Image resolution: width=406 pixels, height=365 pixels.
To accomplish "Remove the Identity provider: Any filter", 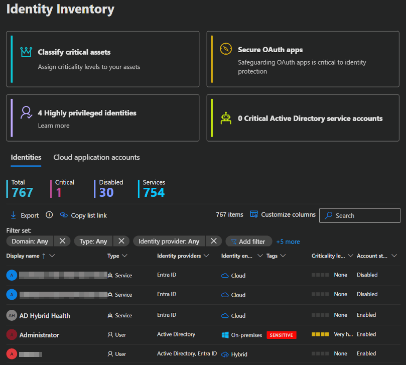I will click(x=213, y=241).
